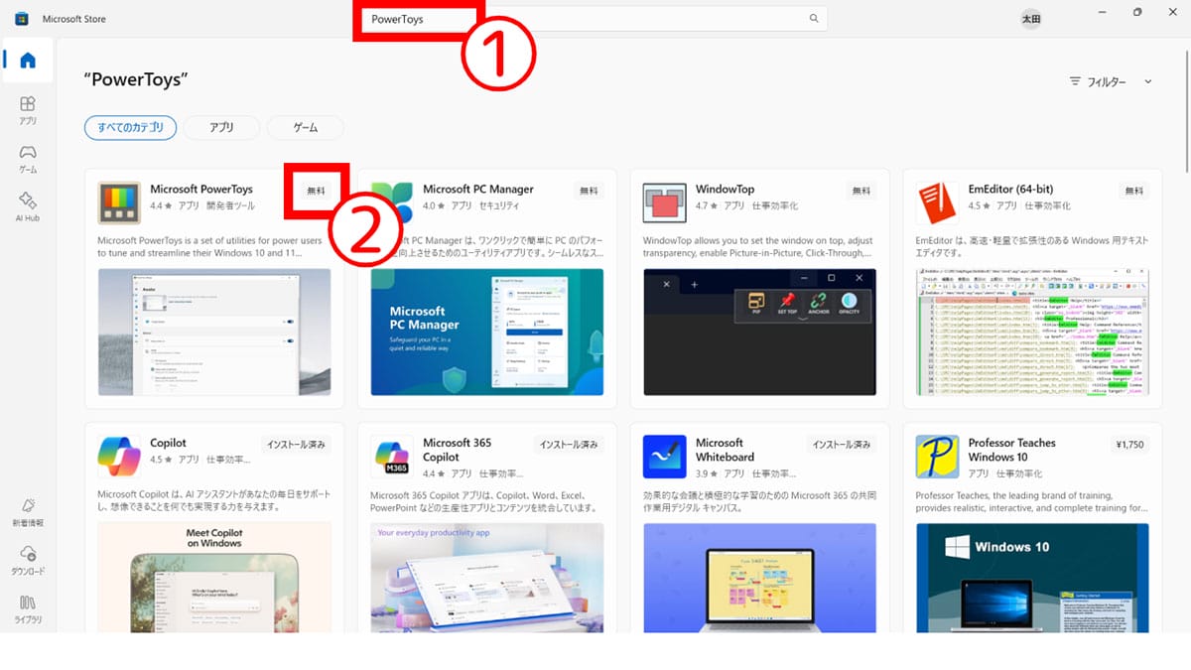Screen dimensions: 1191x670
Task: Select the Apps (アプリ) category chip
Action: click(x=221, y=127)
